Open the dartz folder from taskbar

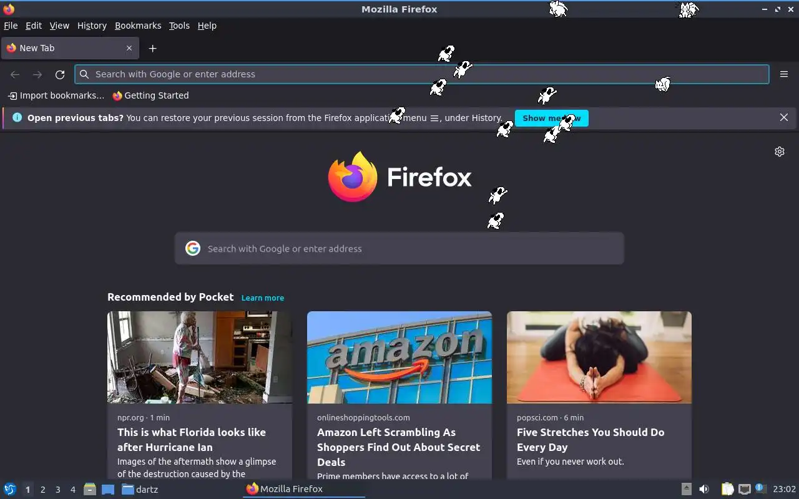coord(140,490)
